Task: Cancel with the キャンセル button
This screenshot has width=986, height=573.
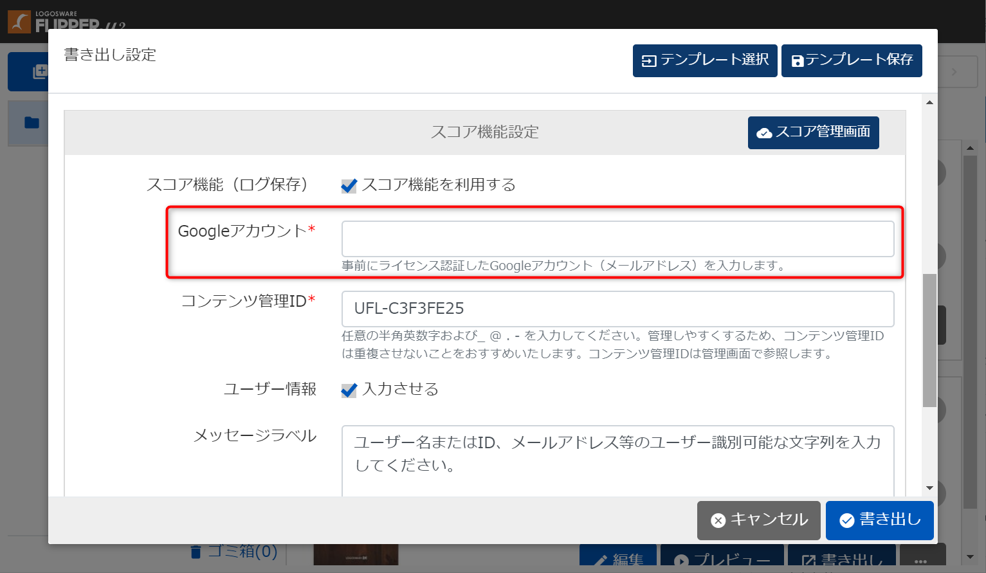Action: (759, 520)
